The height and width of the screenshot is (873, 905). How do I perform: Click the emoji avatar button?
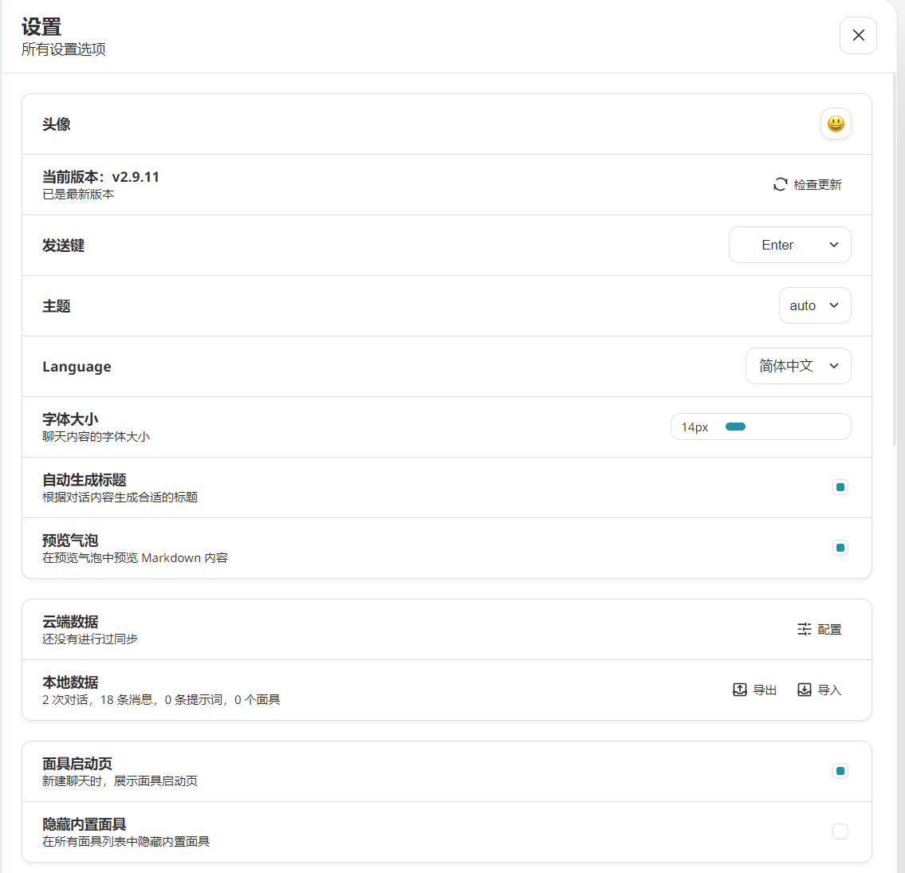coord(835,124)
